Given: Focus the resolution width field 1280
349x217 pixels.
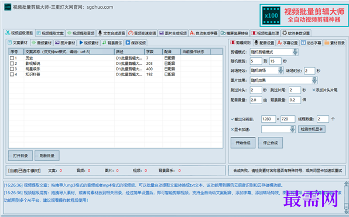Looking at the screenshot, I should tap(268, 119).
